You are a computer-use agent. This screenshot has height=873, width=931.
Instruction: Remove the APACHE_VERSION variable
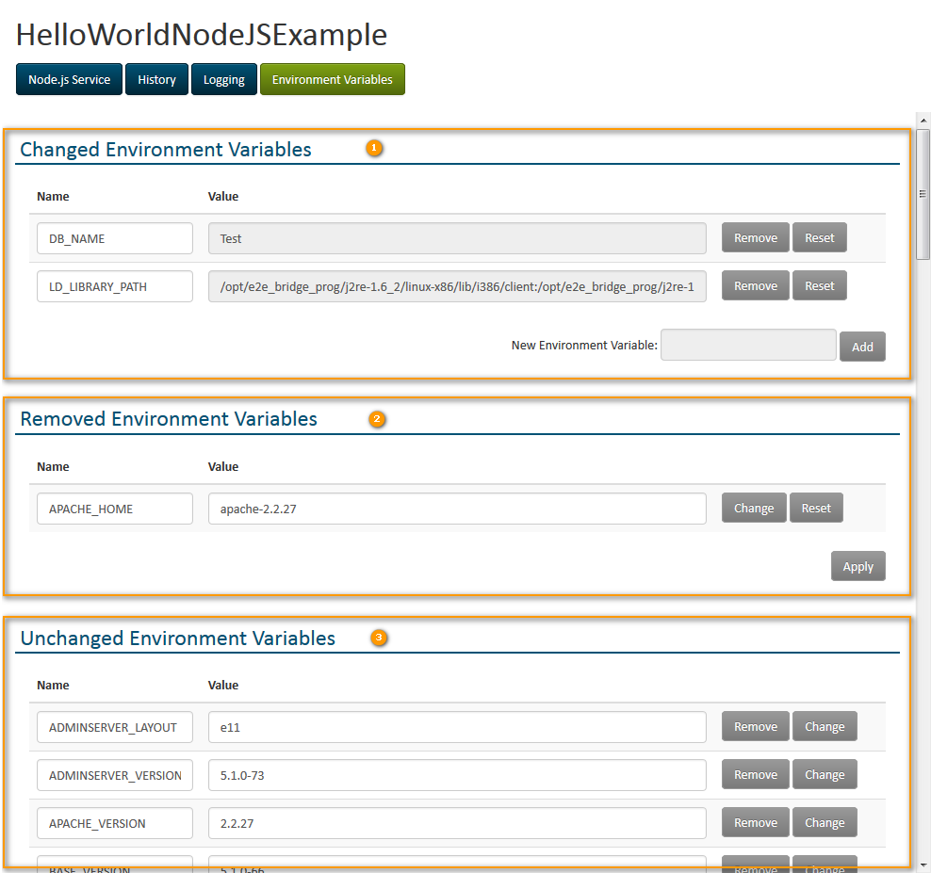click(x=755, y=822)
